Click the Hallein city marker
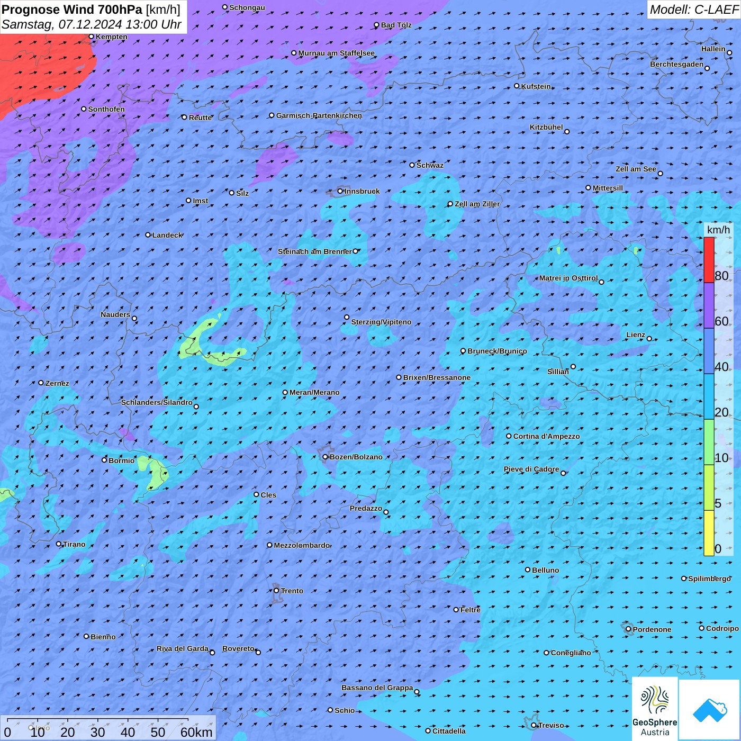Screen dimensions: 741x741 (x=729, y=52)
